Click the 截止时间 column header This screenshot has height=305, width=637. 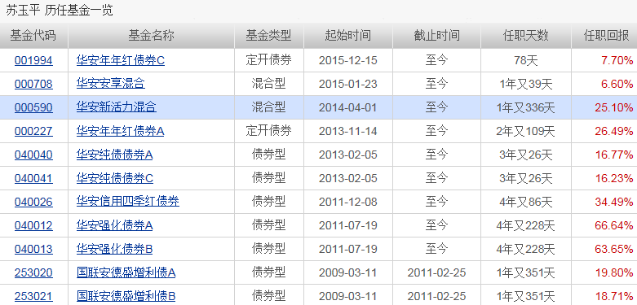[436, 36]
